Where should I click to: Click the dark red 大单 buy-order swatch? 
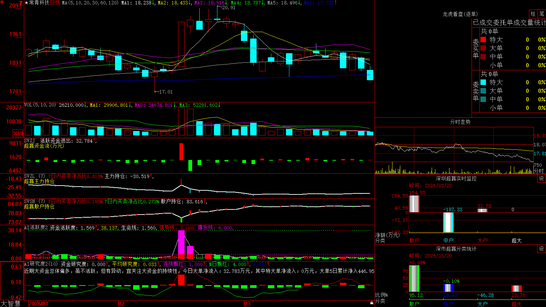(x=483, y=48)
